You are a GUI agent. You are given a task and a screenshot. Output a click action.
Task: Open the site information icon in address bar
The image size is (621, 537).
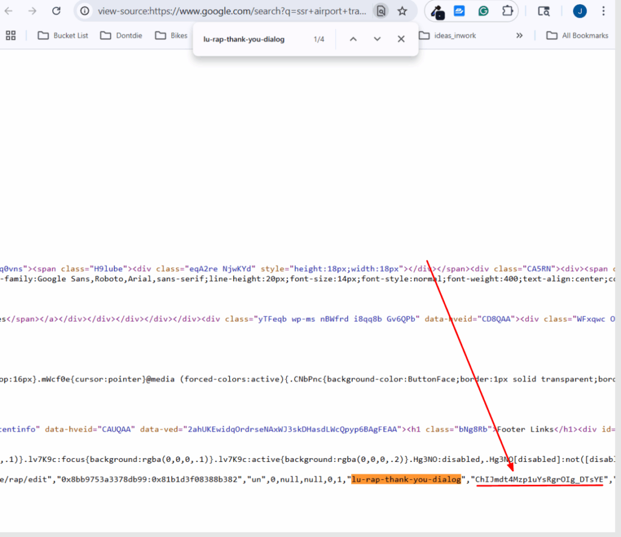(x=86, y=11)
